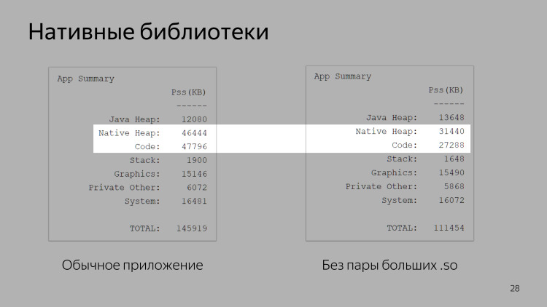Click TOTAL value 145919

192,228
